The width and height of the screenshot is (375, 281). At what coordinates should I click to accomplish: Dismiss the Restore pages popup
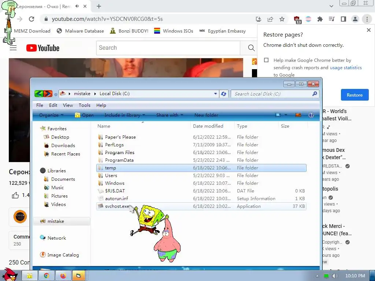pos(368,30)
